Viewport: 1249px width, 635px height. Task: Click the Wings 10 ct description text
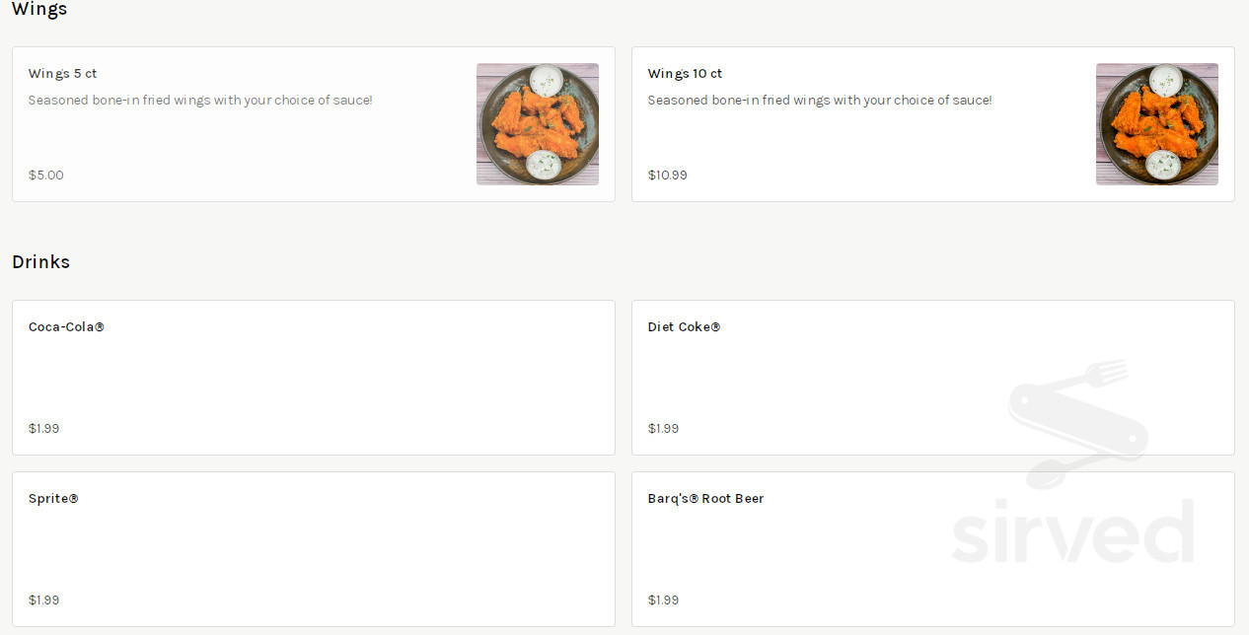pyautogui.click(x=819, y=101)
